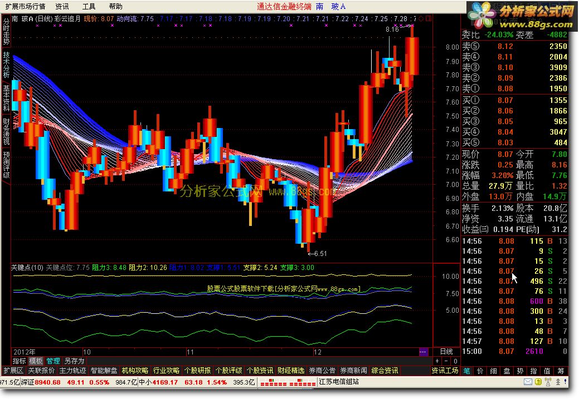This screenshot has height=399, width=579.
Task: Select the 值 tab in the quote panel
Action: (547, 371)
